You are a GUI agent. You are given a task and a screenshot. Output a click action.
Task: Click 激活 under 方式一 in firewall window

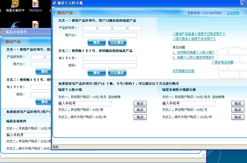[96, 43]
